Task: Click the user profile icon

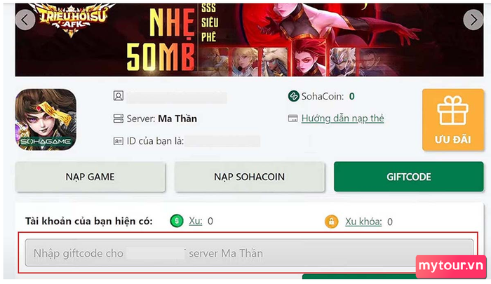Action: click(x=119, y=96)
